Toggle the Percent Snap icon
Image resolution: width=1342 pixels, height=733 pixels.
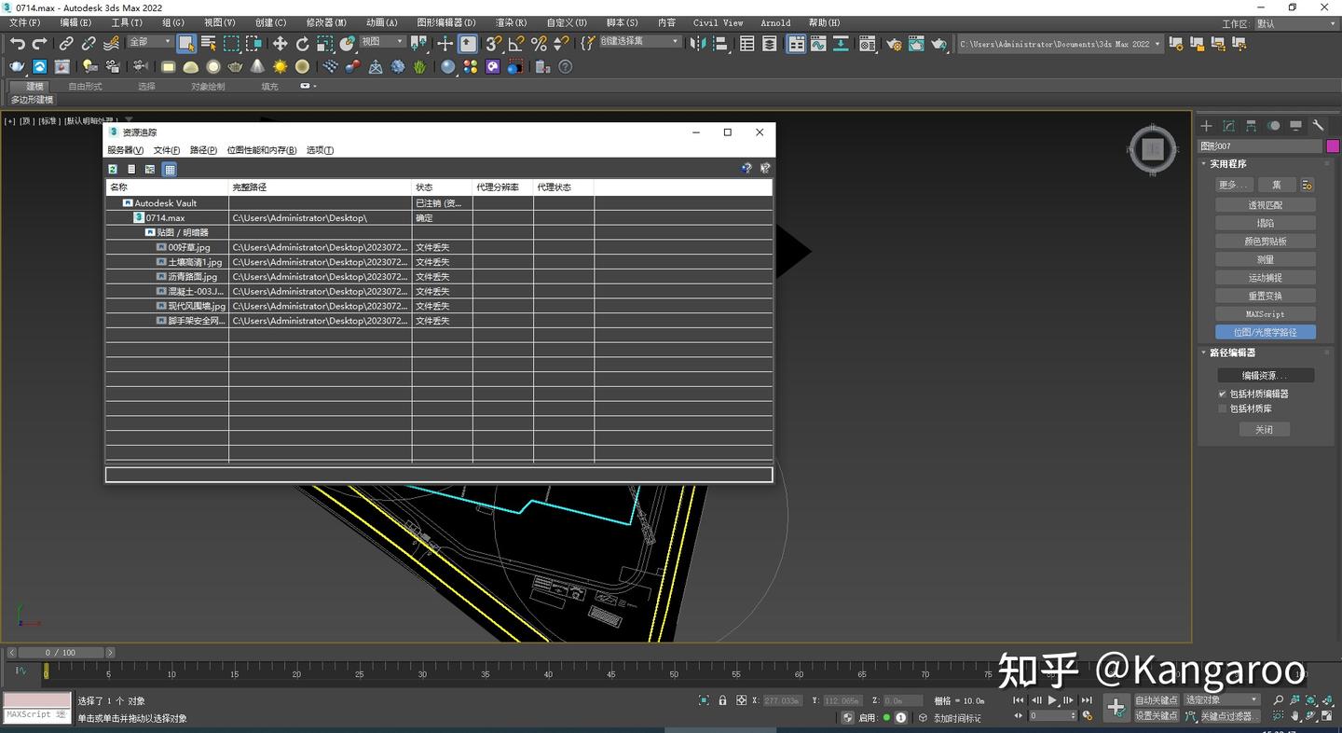tap(539, 44)
